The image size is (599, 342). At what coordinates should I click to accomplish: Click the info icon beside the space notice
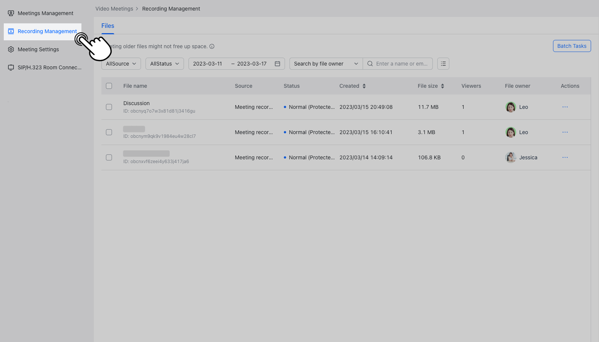pos(212,46)
